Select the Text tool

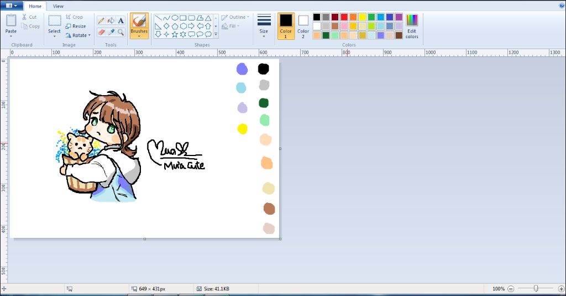click(x=120, y=20)
